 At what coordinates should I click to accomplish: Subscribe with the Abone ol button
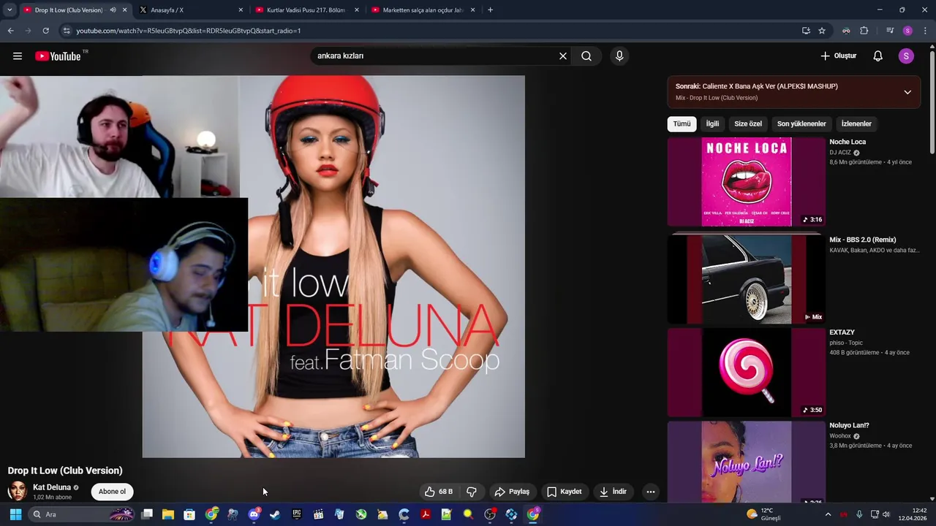coord(112,492)
